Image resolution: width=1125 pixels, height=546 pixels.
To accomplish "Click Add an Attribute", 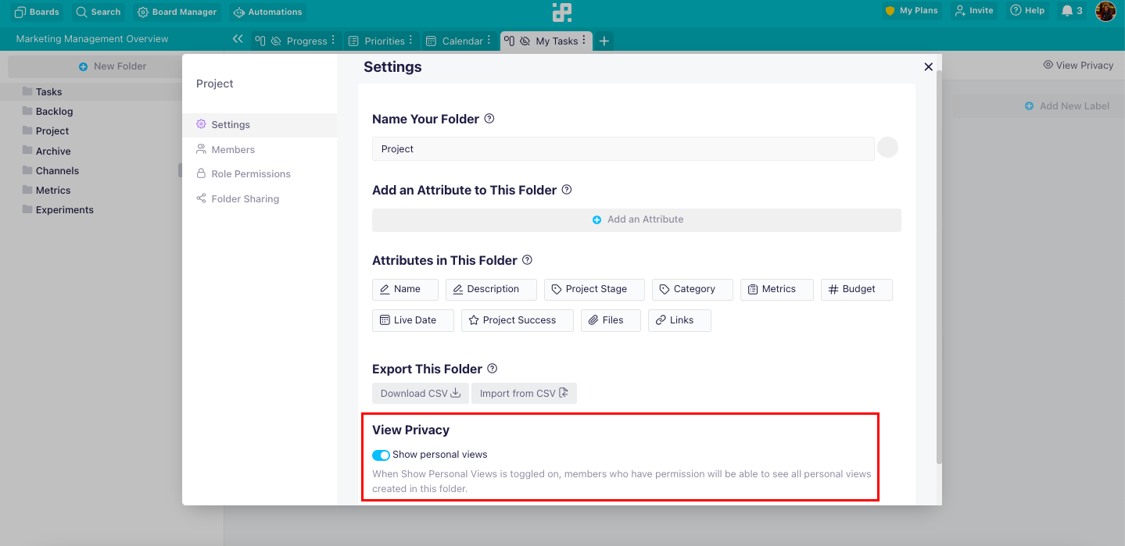I will tap(636, 219).
